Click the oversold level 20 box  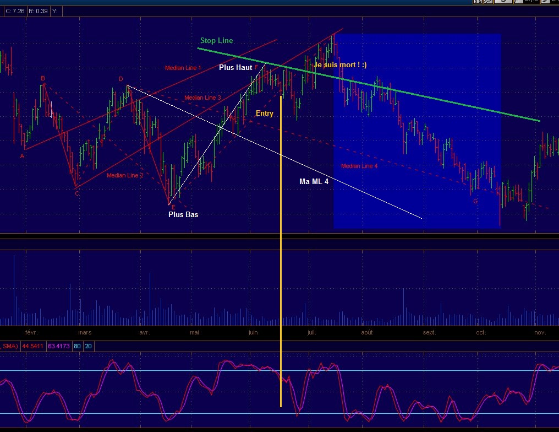tap(89, 346)
